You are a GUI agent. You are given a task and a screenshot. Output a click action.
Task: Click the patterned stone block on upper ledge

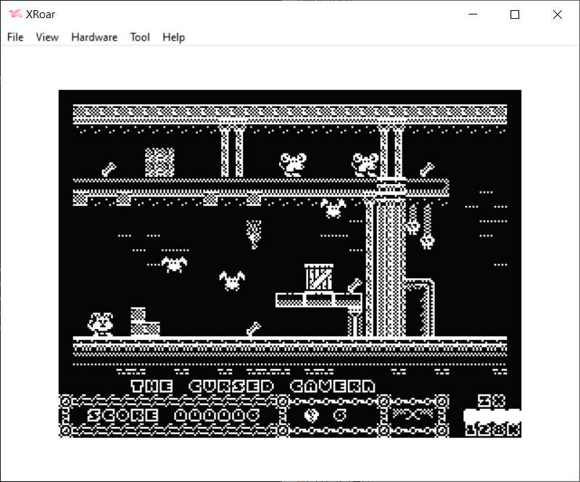tap(159, 162)
